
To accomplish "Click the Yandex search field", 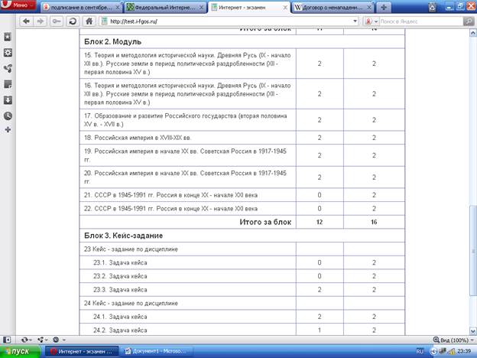I will point(421,21).
